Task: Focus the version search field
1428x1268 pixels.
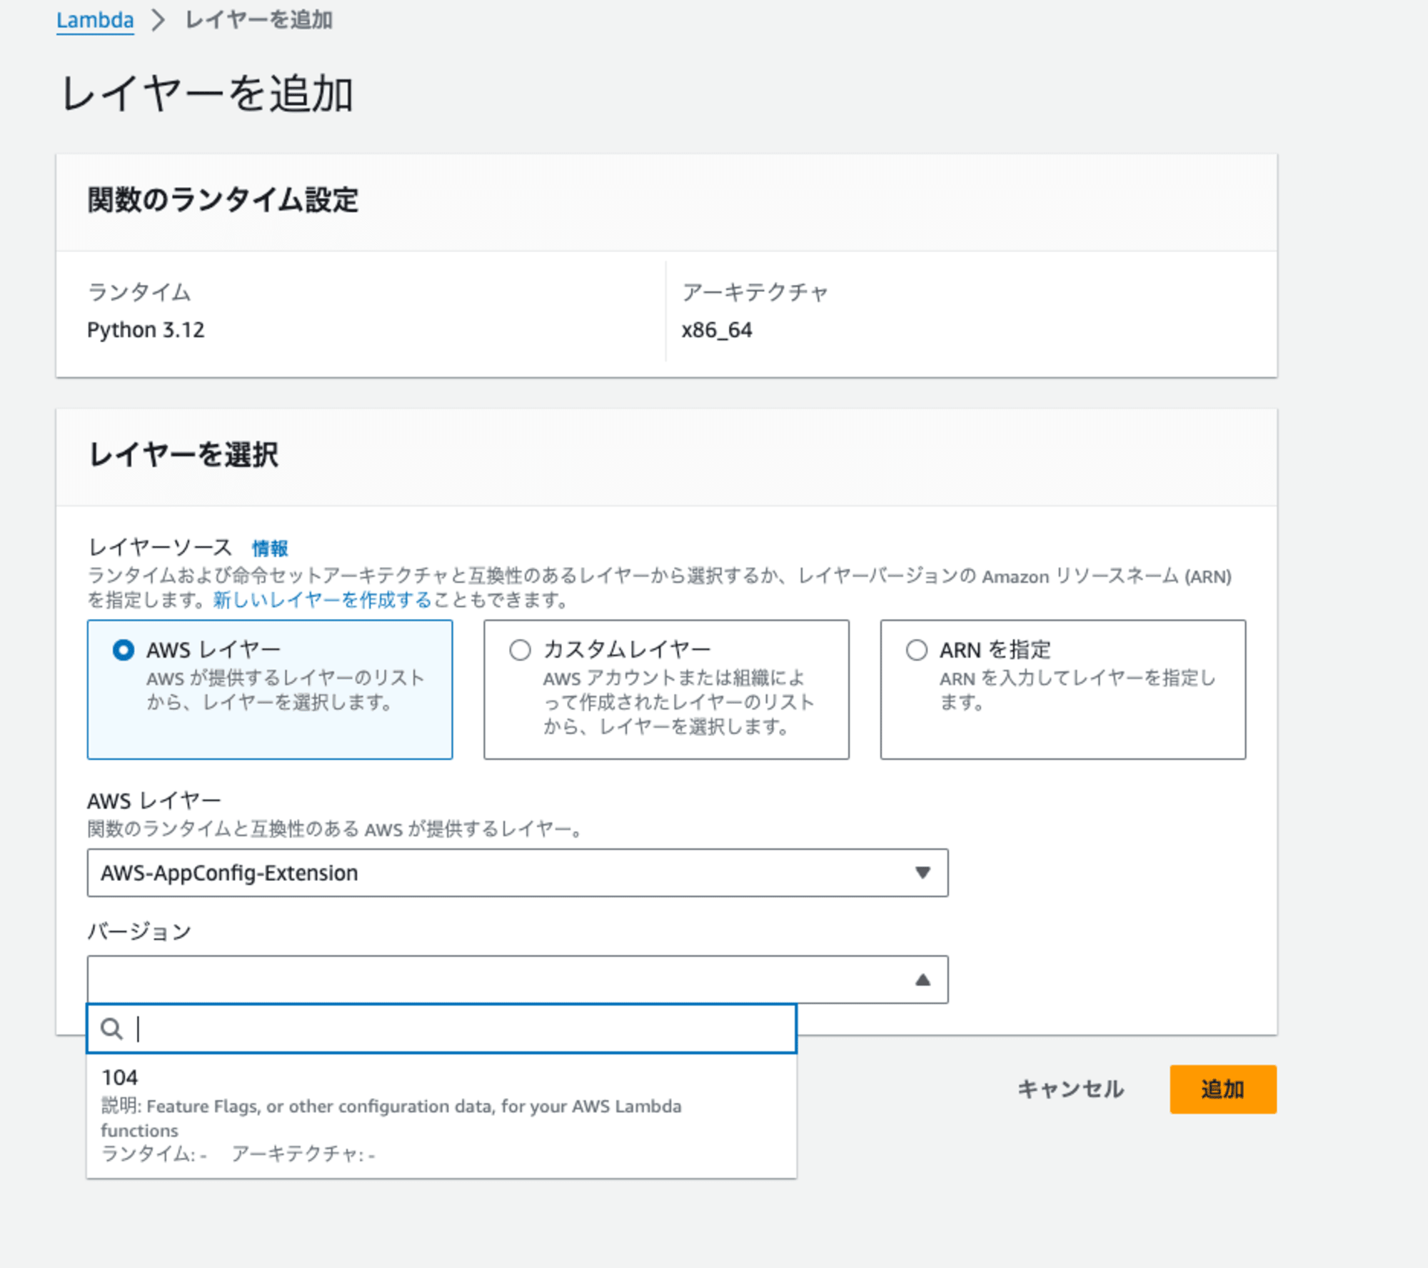Action: tap(441, 1029)
